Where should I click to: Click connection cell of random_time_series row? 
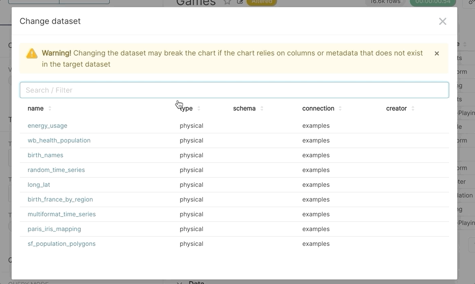316,170
